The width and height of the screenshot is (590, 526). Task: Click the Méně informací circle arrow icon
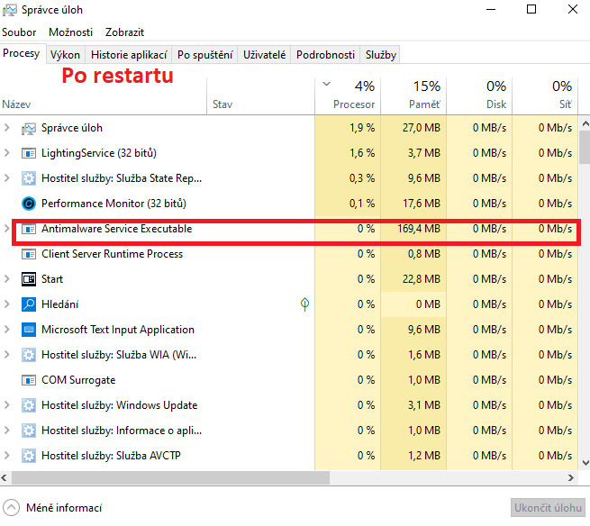pyautogui.click(x=12, y=508)
